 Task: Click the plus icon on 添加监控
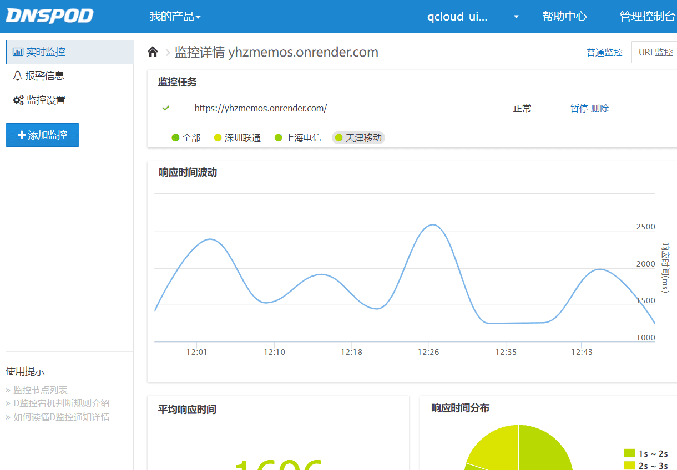pyautogui.click(x=22, y=135)
